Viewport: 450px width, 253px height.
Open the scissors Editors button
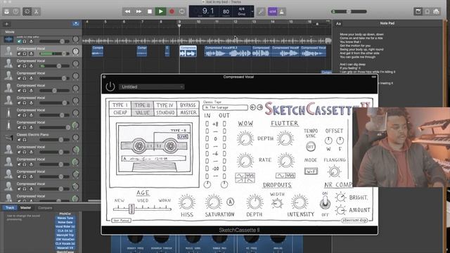point(36,11)
